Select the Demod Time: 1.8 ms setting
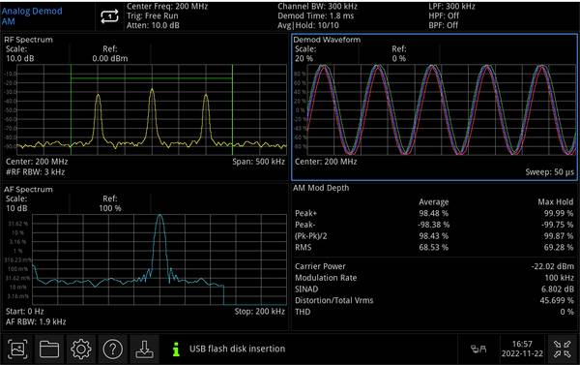Screen dimensions: 580x365 315,15
